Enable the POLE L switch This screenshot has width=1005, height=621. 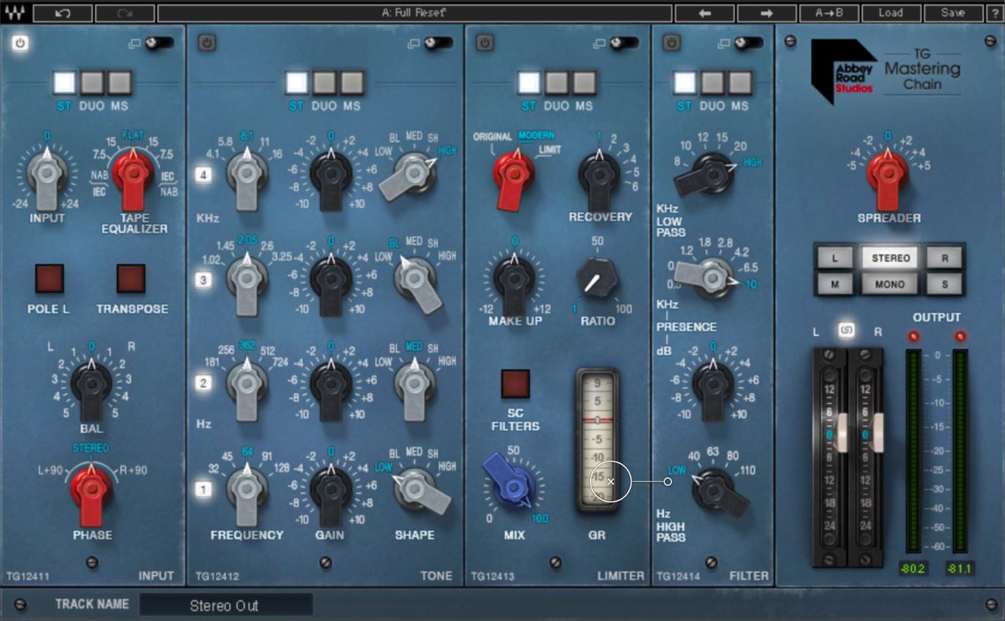pyautogui.click(x=49, y=278)
